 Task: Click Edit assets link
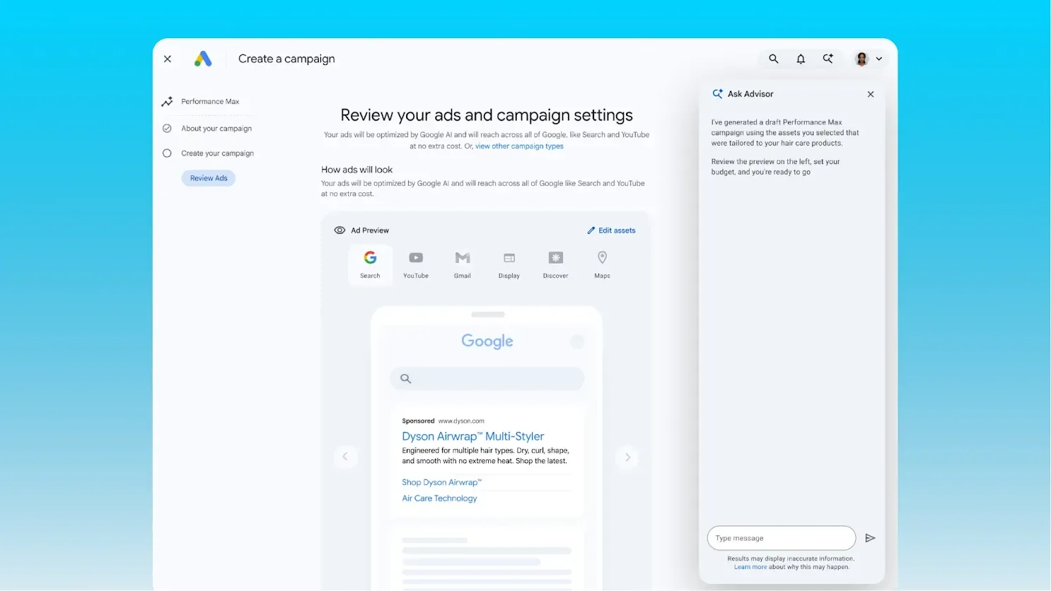click(612, 230)
